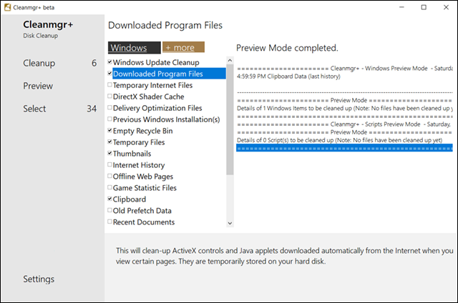This screenshot has width=458, height=303.
Task: Open Settings in the sidebar
Action: tap(39, 279)
